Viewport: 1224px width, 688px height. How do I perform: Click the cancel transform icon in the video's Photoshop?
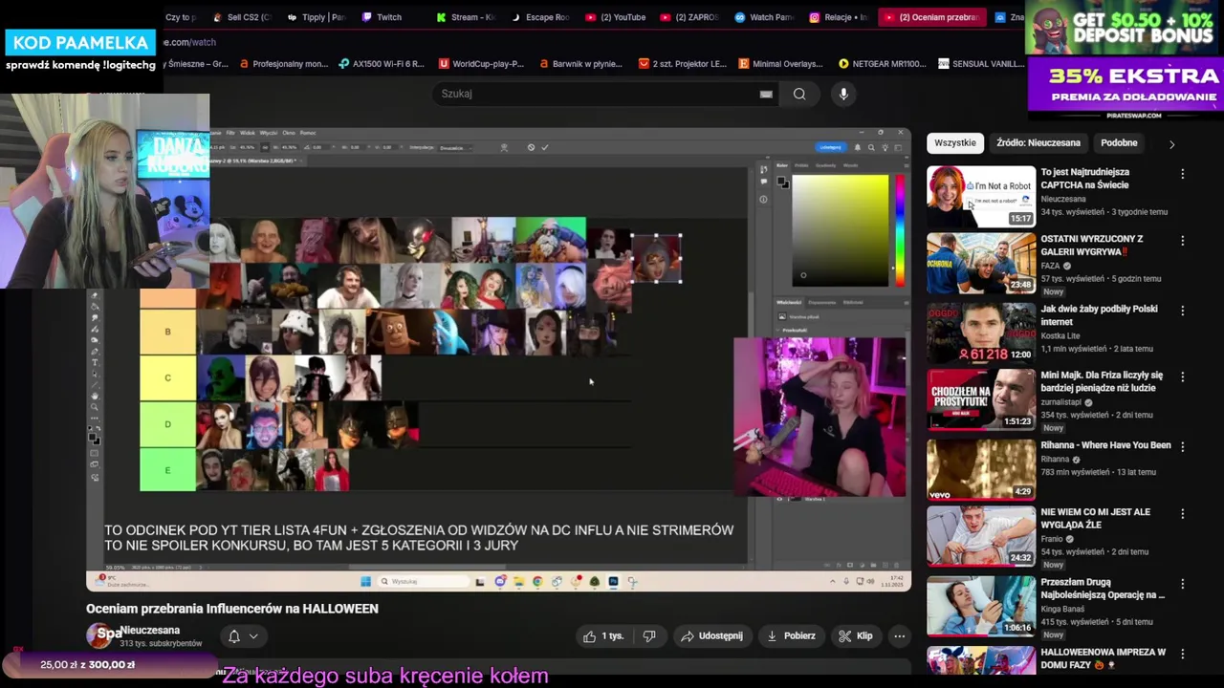tap(531, 147)
